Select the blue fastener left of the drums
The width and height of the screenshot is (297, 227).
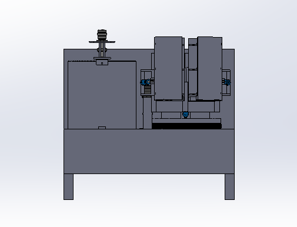[x=145, y=82]
